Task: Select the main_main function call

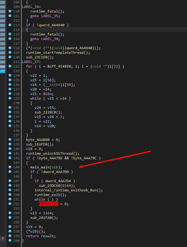Action: pyautogui.click(x=40, y=167)
